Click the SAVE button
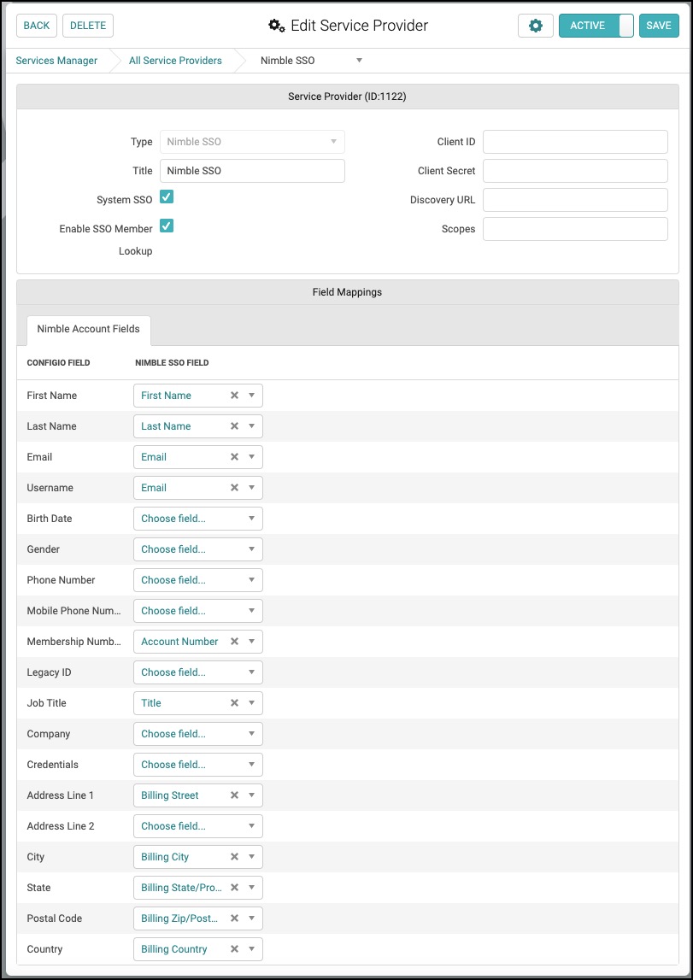The width and height of the screenshot is (693, 980). pos(659,26)
